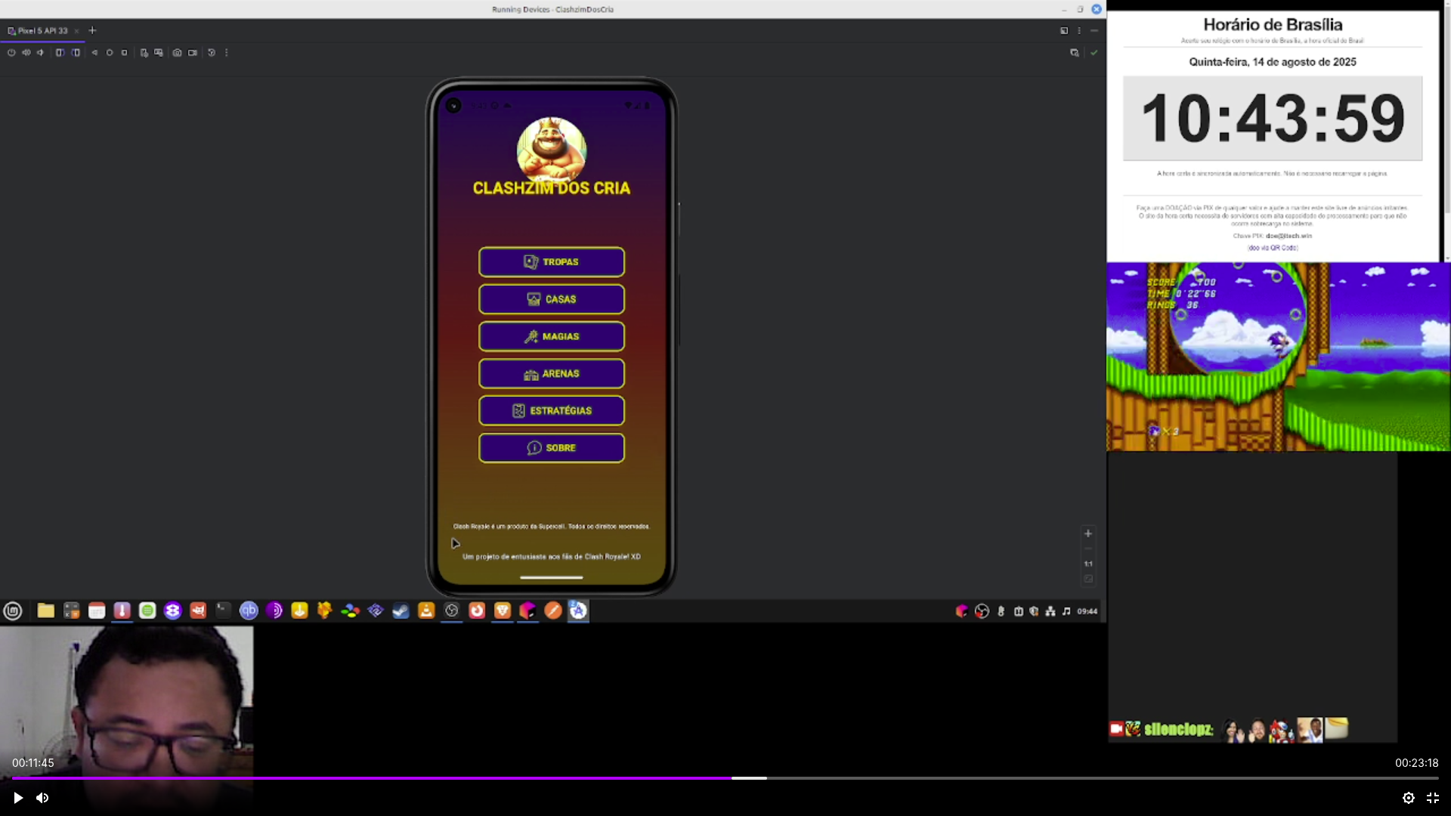
Task: Play the video
Action: (18, 798)
